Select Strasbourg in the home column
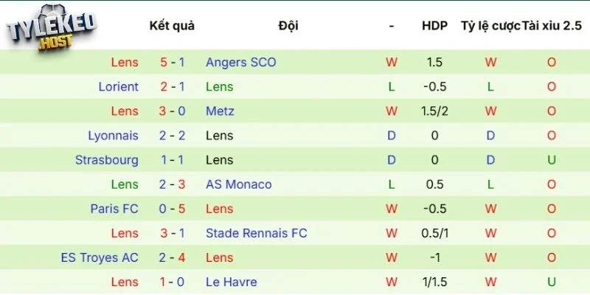This screenshot has height=295, width=590. (106, 160)
